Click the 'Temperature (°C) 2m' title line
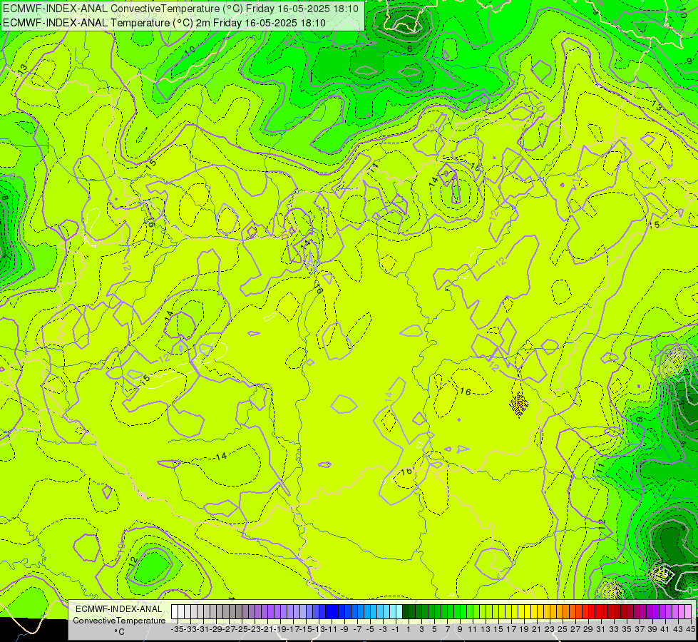This screenshot has height=642, width=698. click(164, 23)
